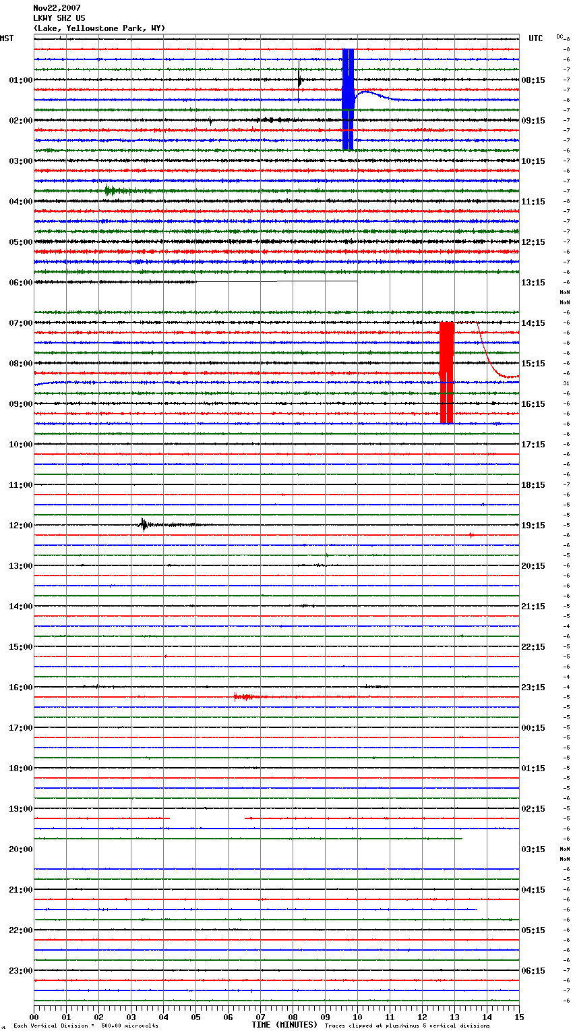
Task: Select the 07:00 MST time label
Action: coord(21,323)
